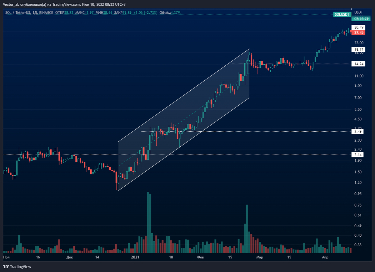Click the ОТКР38.83 open value

tap(64, 13)
